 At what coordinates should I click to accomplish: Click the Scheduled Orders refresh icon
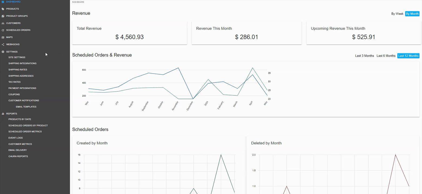point(3,30)
